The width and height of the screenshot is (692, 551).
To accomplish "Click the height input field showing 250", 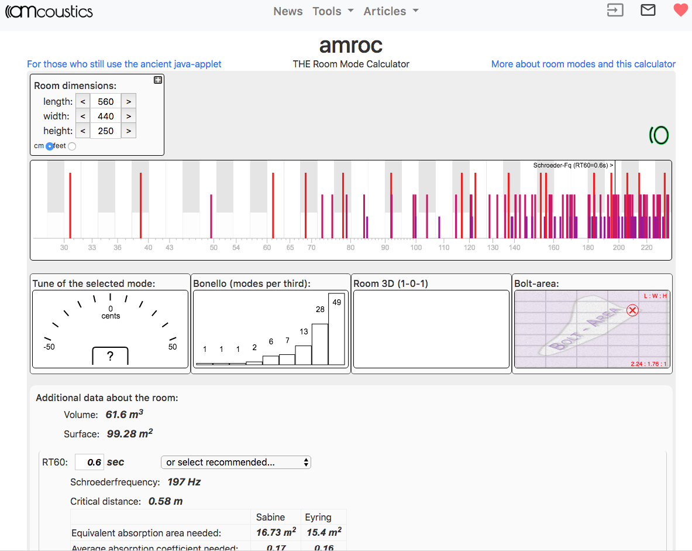I will [x=105, y=131].
